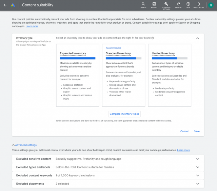Image resolution: width=217 pixels, height=191 pixels.
Task: Open the Notifications bell icon
Action: pyautogui.click(x=199, y=4)
